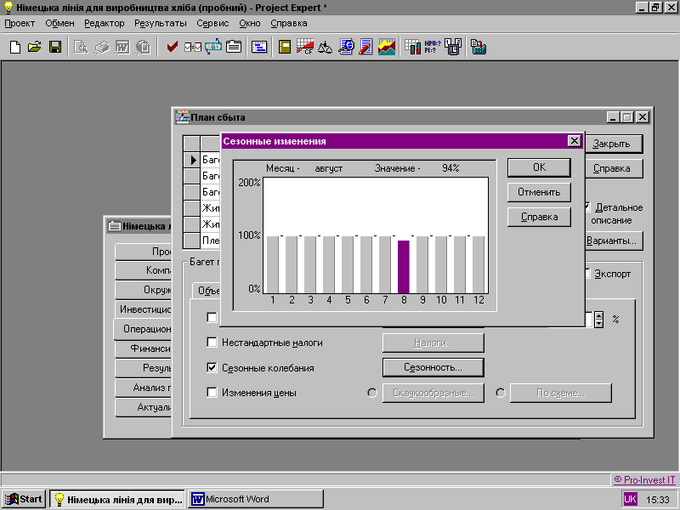
Task: Click the По схеме... button
Action: click(x=561, y=393)
